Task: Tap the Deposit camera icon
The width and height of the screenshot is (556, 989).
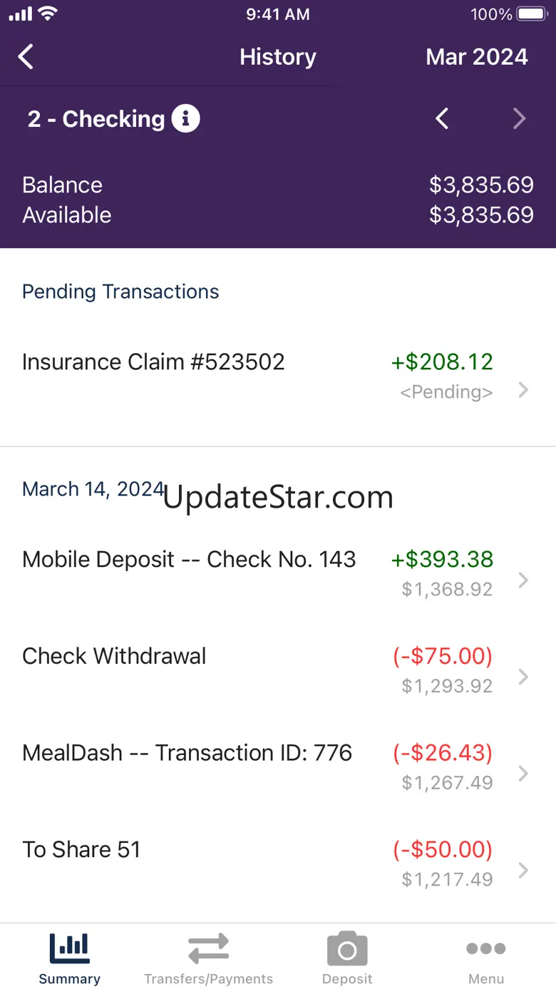Action: [x=347, y=949]
